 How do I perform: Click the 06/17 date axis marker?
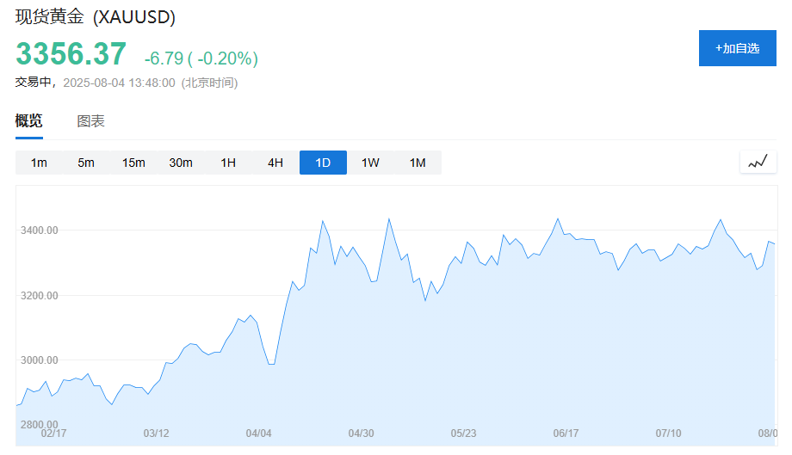click(566, 433)
